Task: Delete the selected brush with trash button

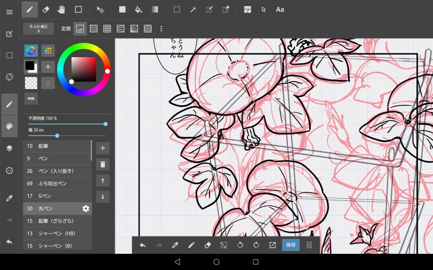Action: 103,165
